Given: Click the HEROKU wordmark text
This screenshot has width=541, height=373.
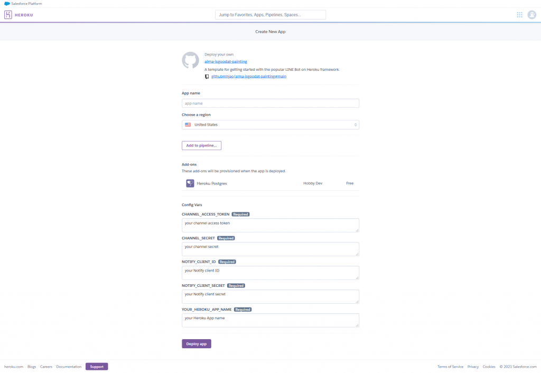Looking at the screenshot, I should click(24, 15).
